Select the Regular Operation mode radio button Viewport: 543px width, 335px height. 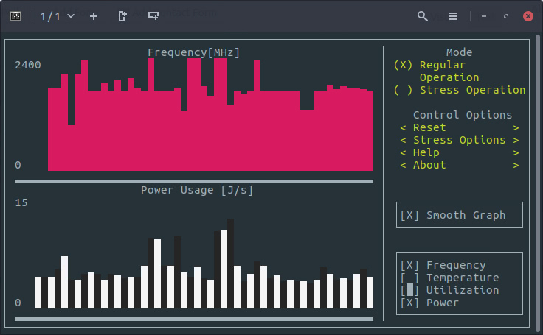coord(404,65)
